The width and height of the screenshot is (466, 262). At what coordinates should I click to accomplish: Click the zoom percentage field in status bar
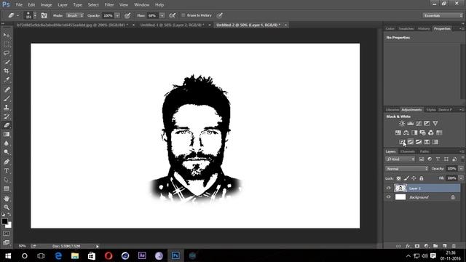22,246
